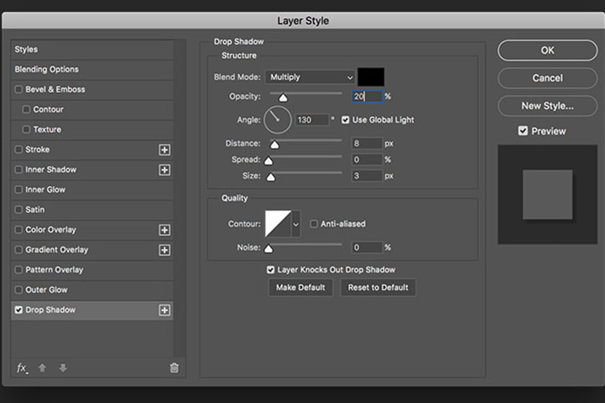
Task: Enable the Color Overlay checkbox
Action: click(x=19, y=230)
